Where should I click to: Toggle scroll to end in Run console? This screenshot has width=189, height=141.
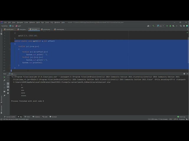coord(8,87)
